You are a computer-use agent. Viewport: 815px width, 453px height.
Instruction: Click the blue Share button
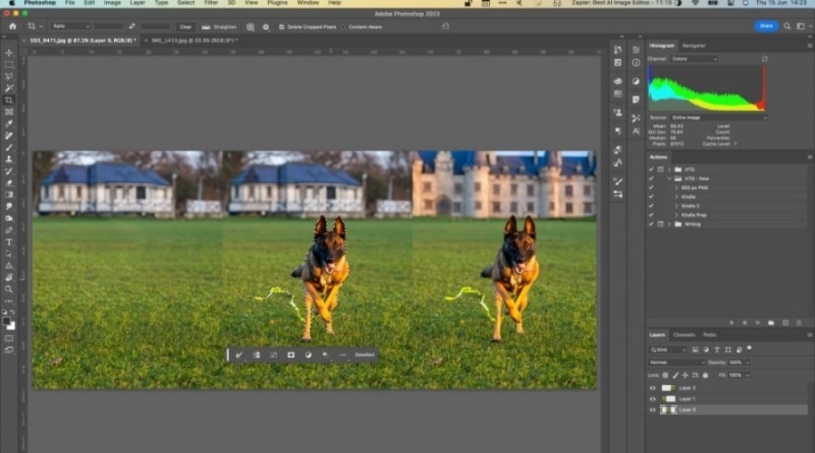(x=766, y=25)
